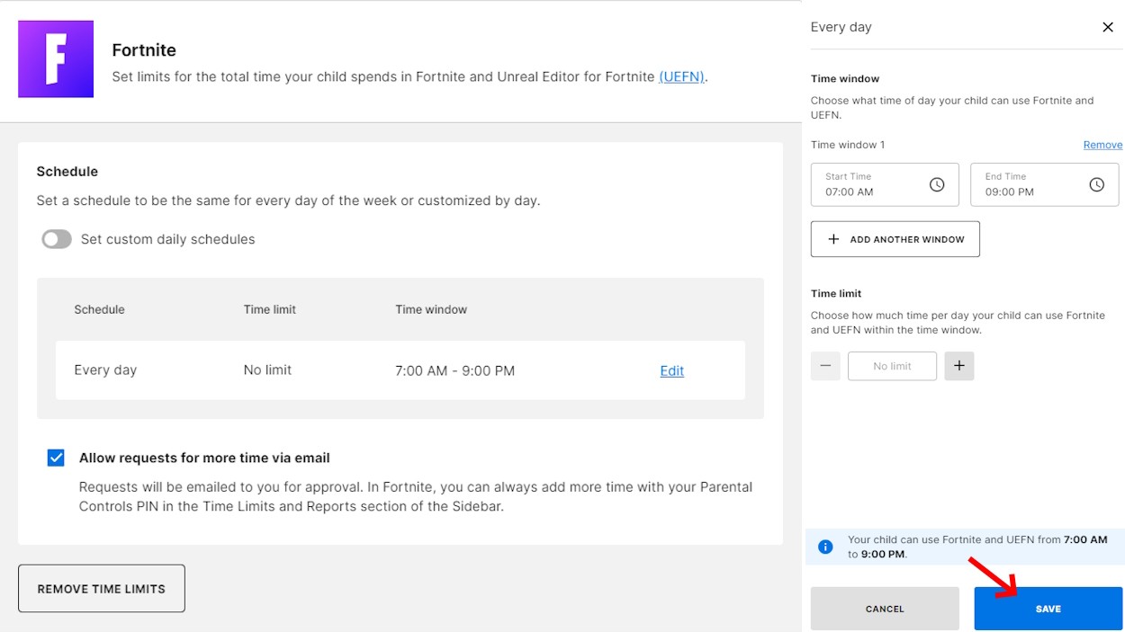Screen dimensions: 1125x632
Task: Toggle Set custom daily schedules switch
Action: pos(57,239)
